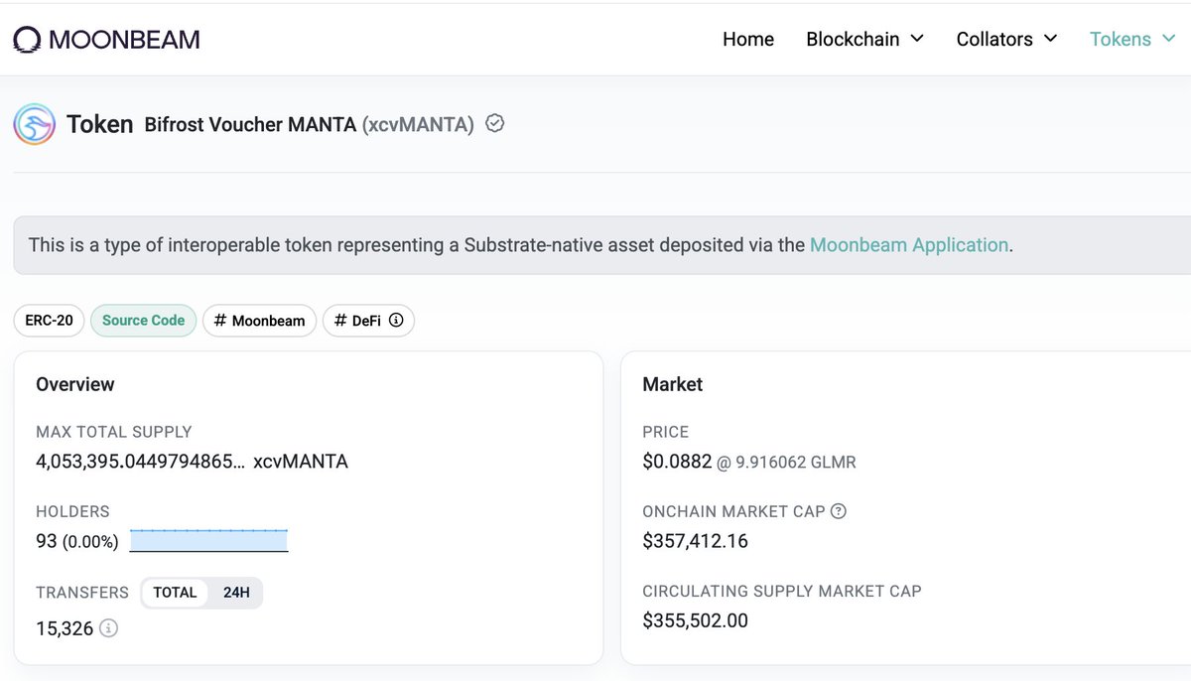The height and width of the screenshot is (681, 1191).
Task: Click the info icon beside 15,326
Action: coord(109,628)
